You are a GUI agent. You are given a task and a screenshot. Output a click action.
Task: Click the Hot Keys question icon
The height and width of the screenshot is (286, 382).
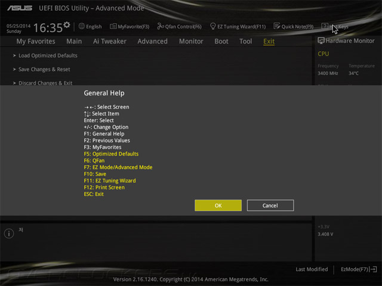(325, 26)
